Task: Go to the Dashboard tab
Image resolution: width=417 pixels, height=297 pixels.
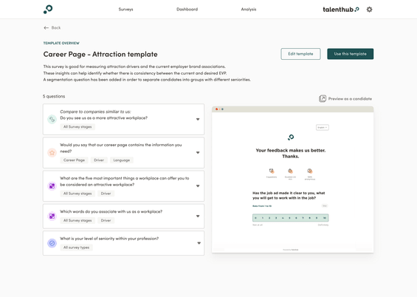Action: 187,10
